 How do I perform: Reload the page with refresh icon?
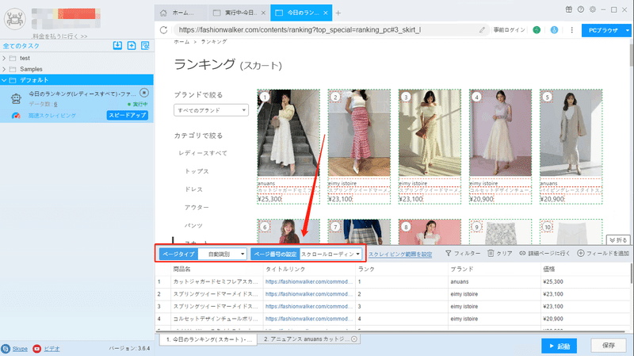tap(163, 30)
